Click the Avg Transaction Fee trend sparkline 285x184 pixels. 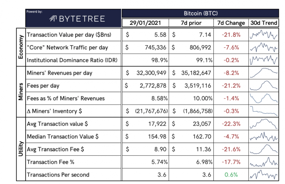(x=264, y=149)
